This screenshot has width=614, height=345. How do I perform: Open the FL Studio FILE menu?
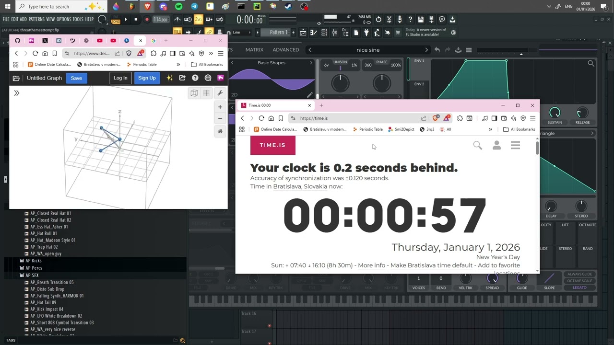(x=6, y=20)
